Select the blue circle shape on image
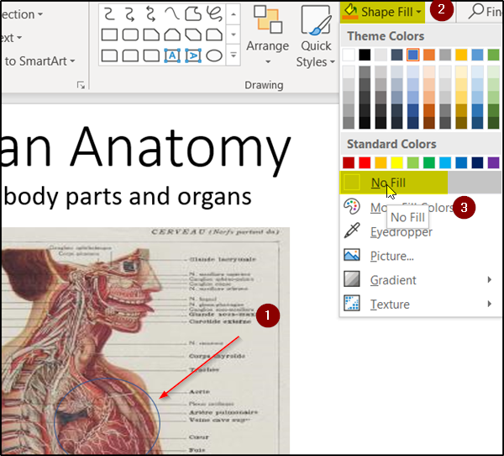Viewport: 504px width, 456px height. click(x=107, y=416)
